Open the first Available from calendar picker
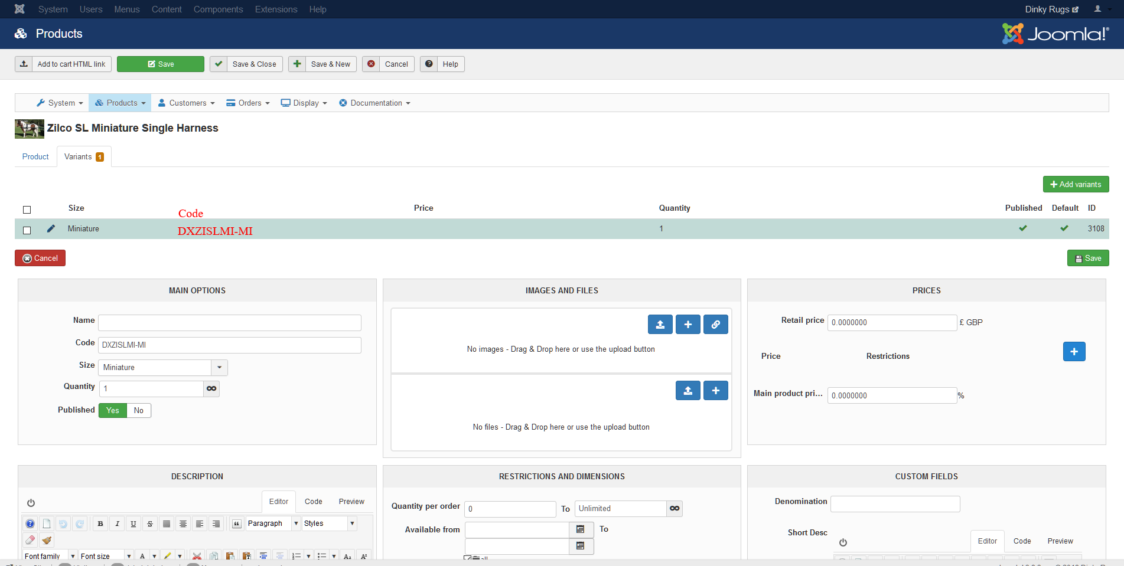 tap(581, 529)
